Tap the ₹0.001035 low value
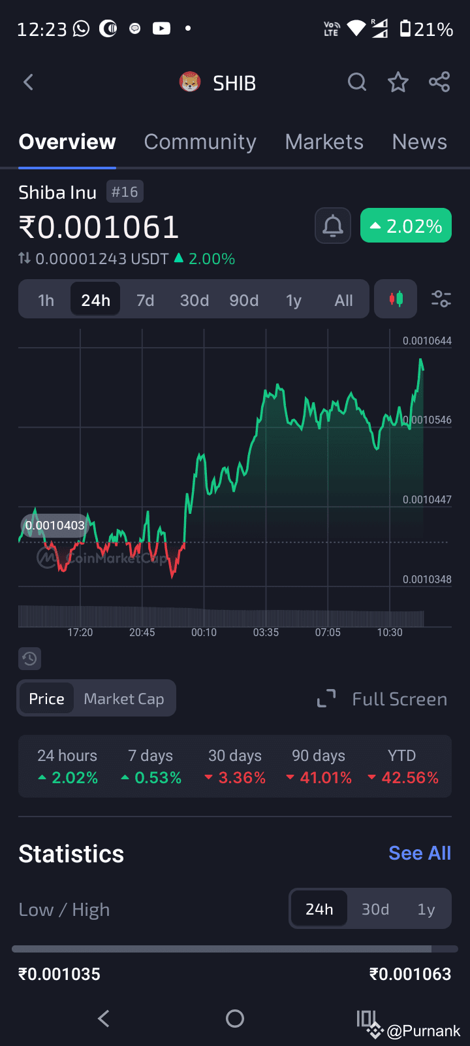 [59, 974]
